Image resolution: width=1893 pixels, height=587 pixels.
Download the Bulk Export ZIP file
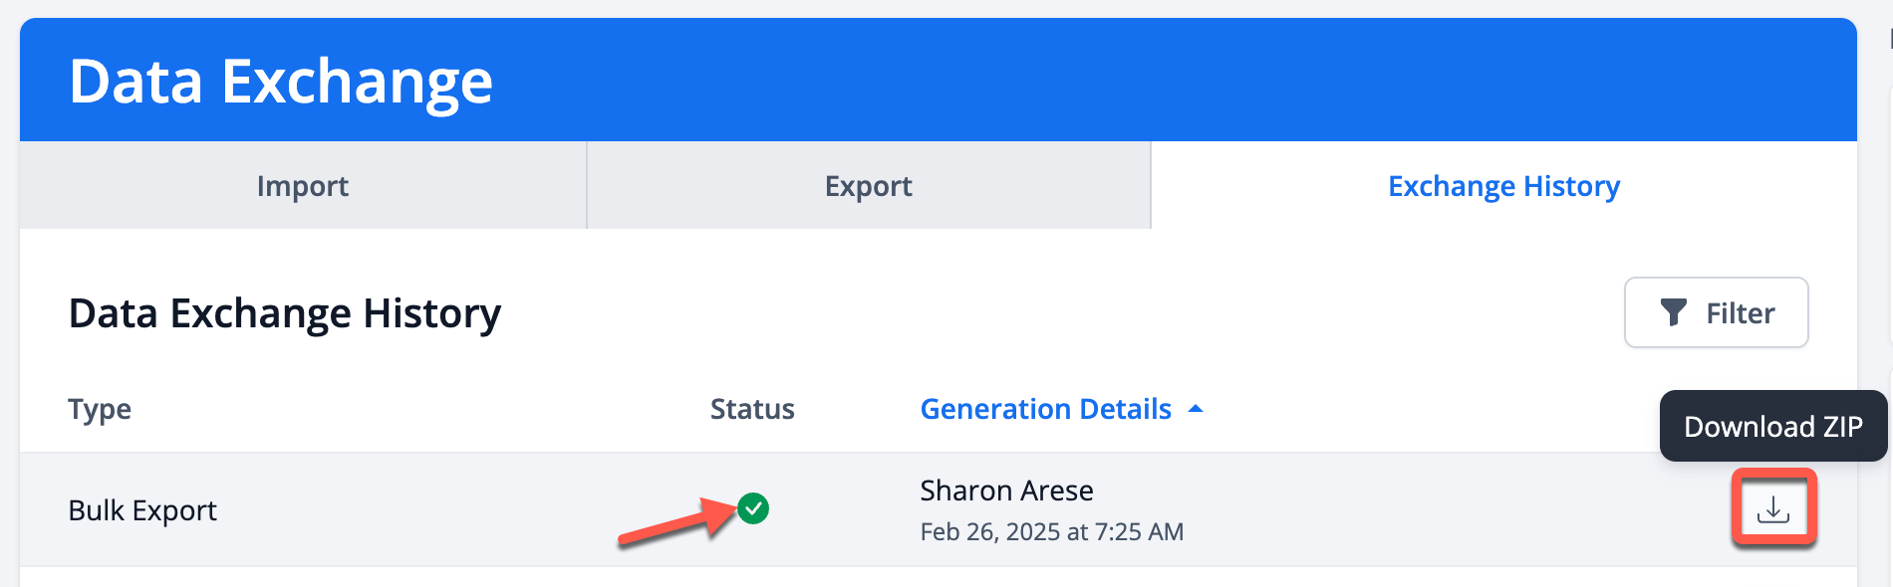coord(1773,509)
